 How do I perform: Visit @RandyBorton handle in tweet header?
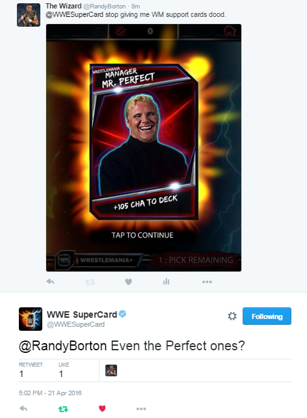(x=105, y=6)
